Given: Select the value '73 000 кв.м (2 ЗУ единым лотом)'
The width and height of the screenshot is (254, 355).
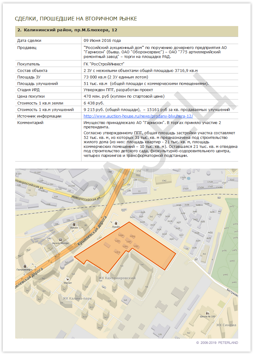Looking at the screenshot, I should (116, 77).
